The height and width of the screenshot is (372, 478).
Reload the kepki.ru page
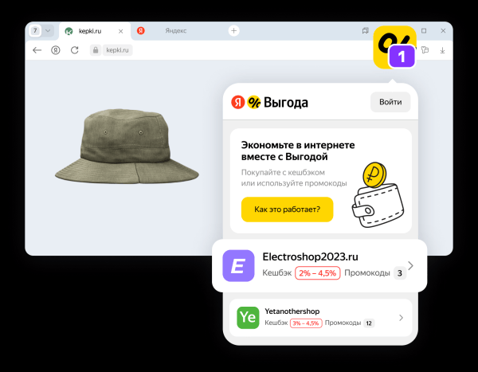tap(75, 49)
